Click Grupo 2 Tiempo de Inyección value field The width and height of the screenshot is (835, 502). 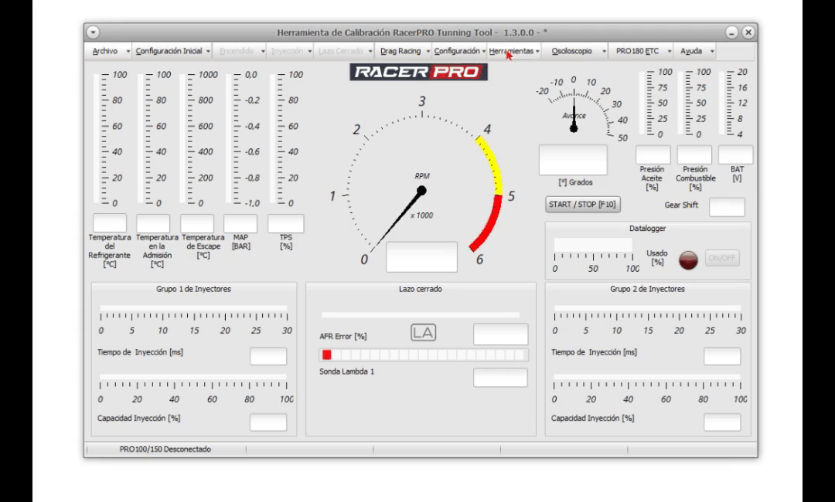pyautogui.click(x=722, y=356)
